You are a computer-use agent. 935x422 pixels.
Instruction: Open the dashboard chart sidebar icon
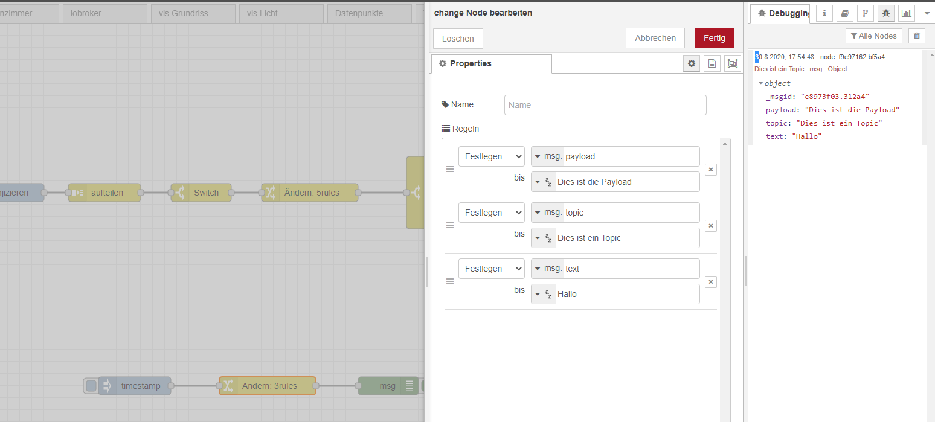pyautogui.click(x=906, y=13)
